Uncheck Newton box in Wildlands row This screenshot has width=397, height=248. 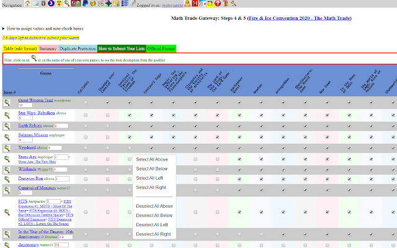coord(261,170)
